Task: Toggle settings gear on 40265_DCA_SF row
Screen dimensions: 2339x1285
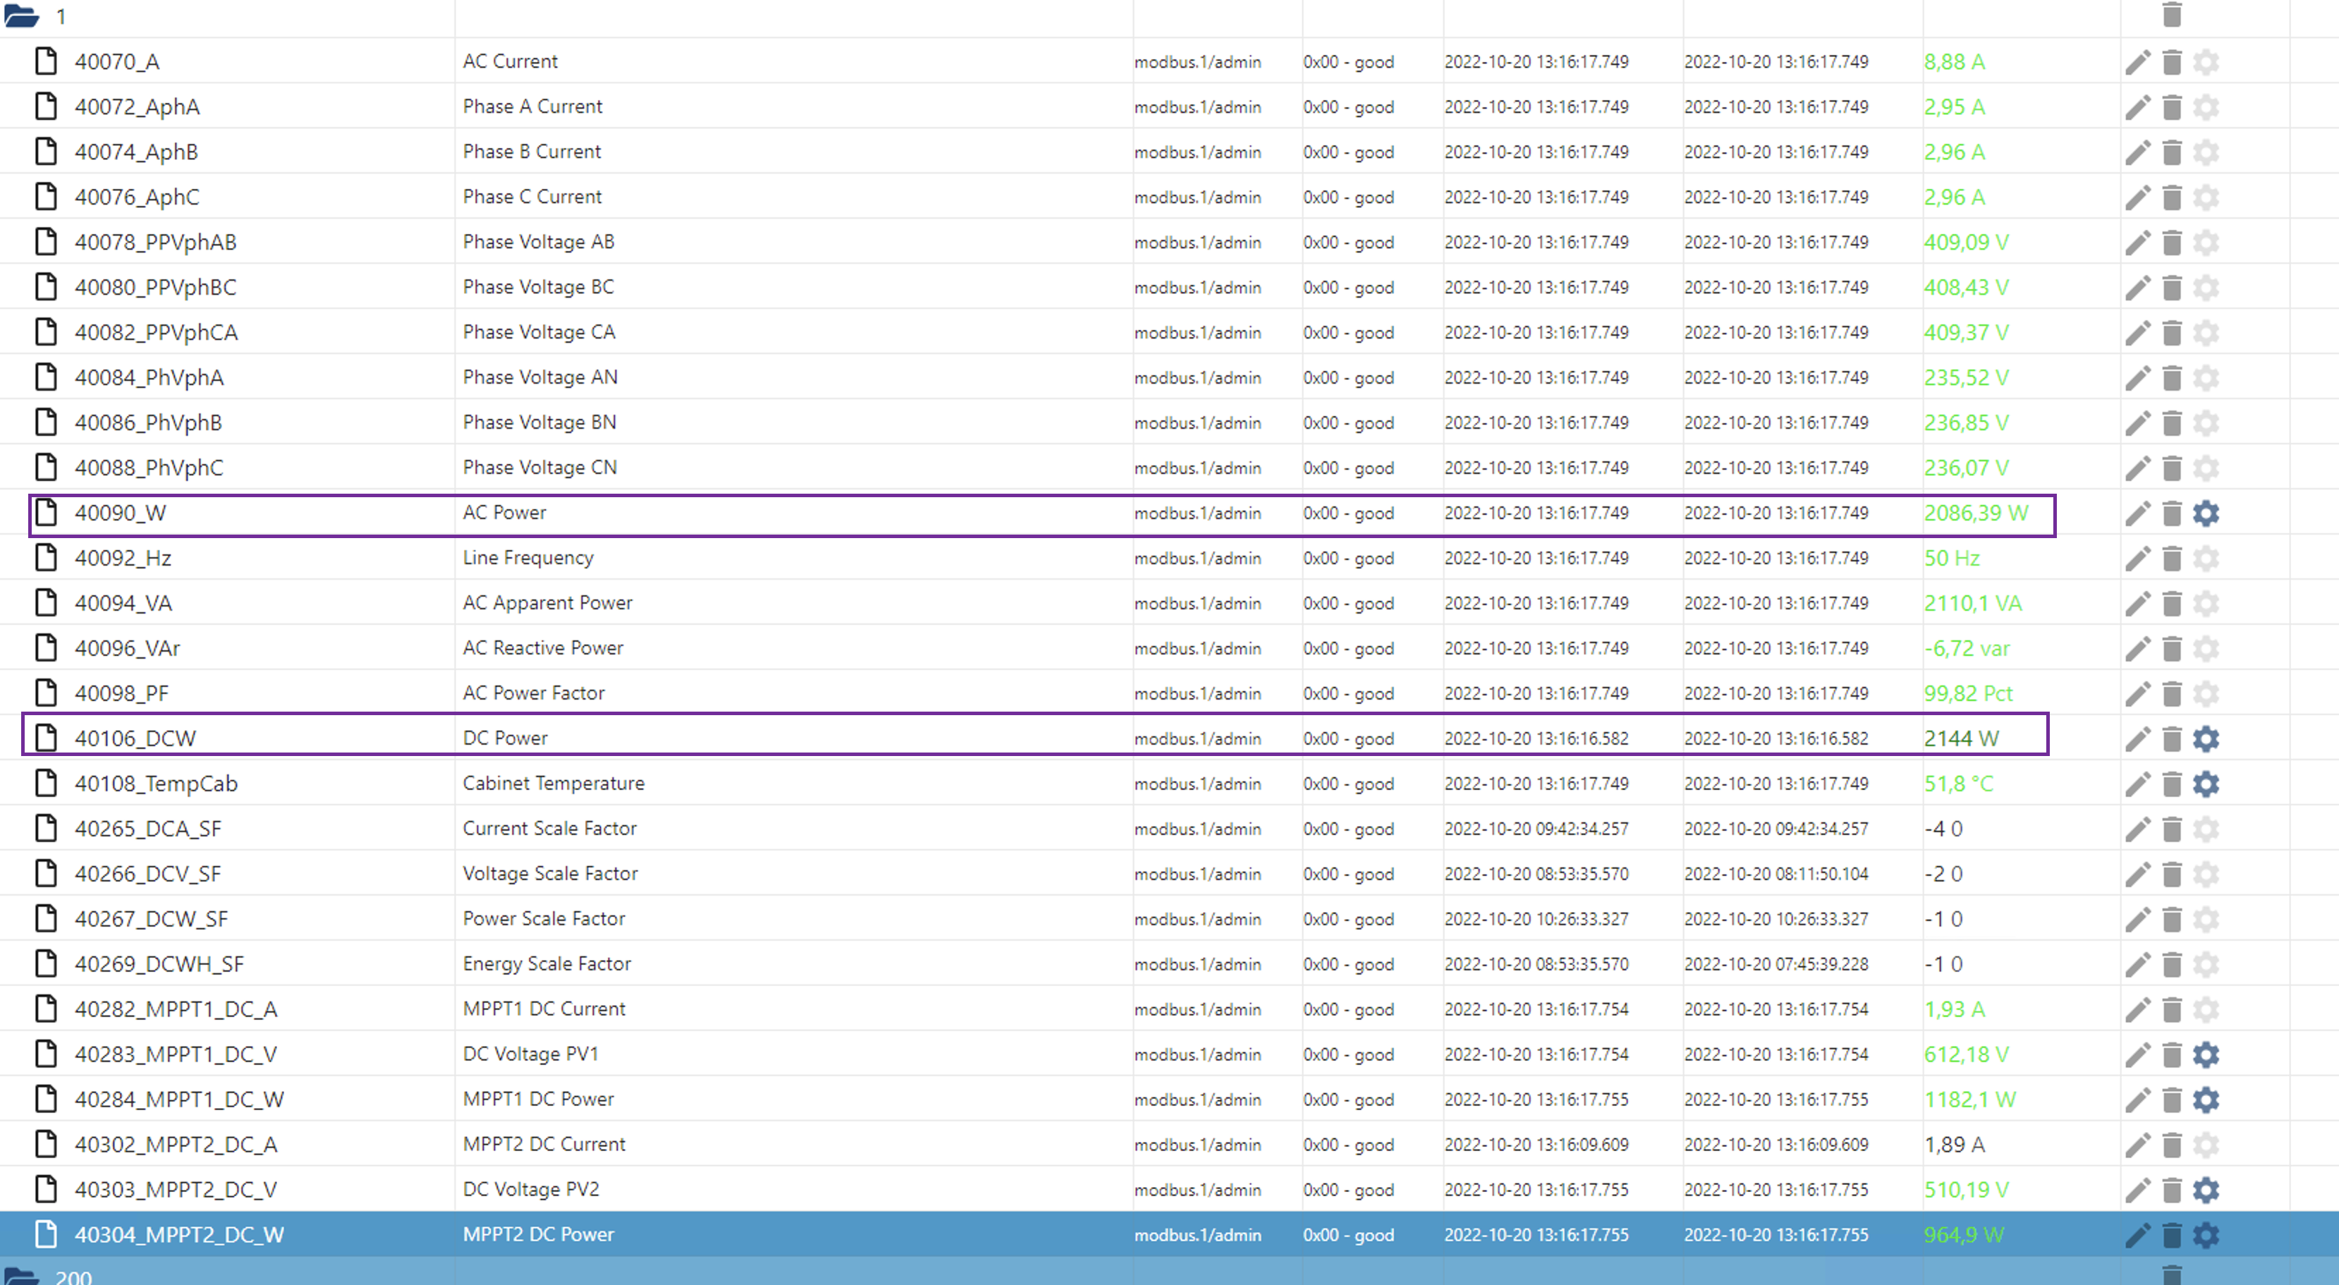Action: [2206, 829]
